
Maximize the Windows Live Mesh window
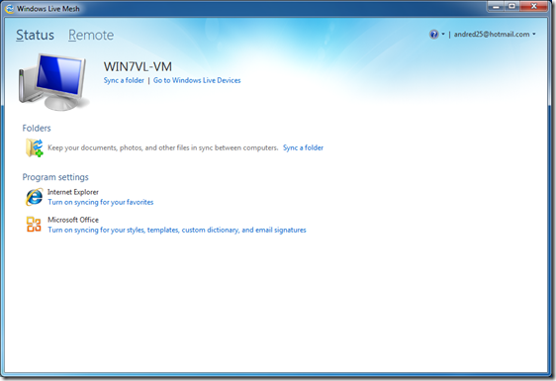tap(512, 6)
